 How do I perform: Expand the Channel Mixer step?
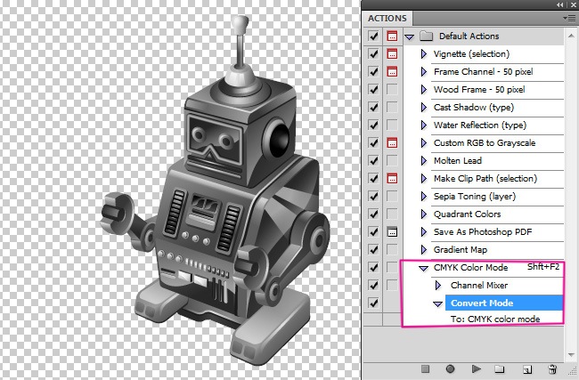tap(437, 286)
